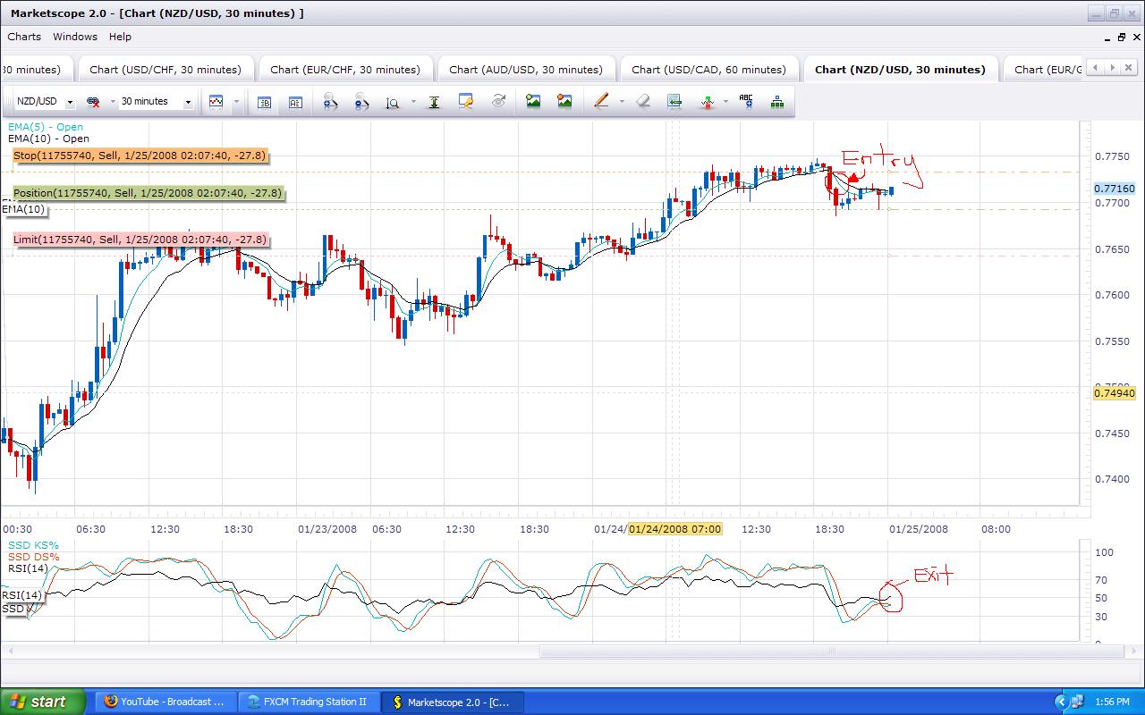Click the remove-link icon beside NZD/USD selector

(x=93, y=102)
